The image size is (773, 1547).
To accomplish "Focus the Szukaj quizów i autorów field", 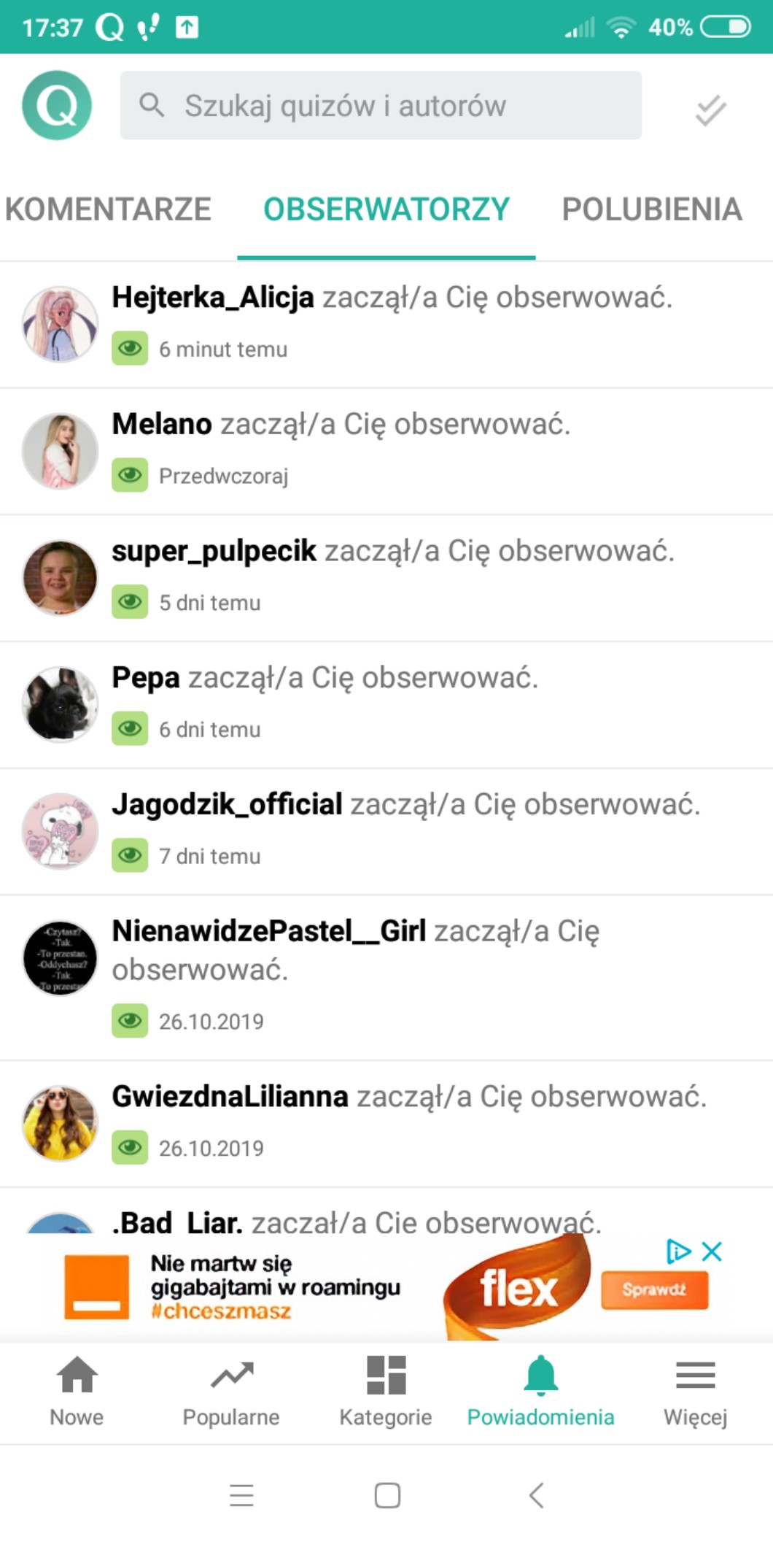I will [381, 106].
